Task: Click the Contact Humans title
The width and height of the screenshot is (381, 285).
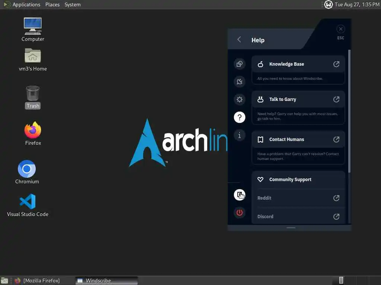Action: coord(286,140)
